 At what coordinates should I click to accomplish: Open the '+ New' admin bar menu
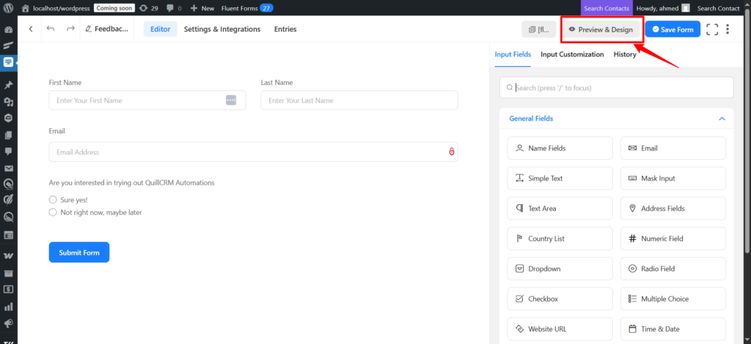point(202,8)
